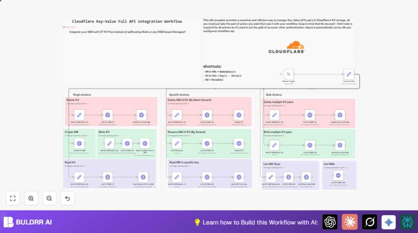
Task: Reset the canvas zoom
Action: (67, 198)
